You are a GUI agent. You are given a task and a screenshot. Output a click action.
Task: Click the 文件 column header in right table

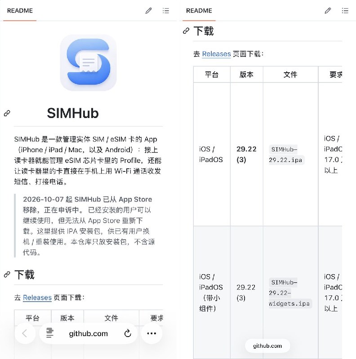290,74
